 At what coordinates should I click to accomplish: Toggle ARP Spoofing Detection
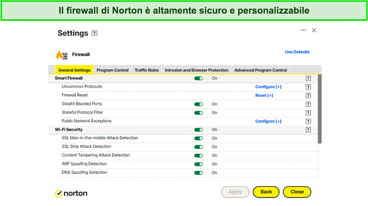[199, 164]
